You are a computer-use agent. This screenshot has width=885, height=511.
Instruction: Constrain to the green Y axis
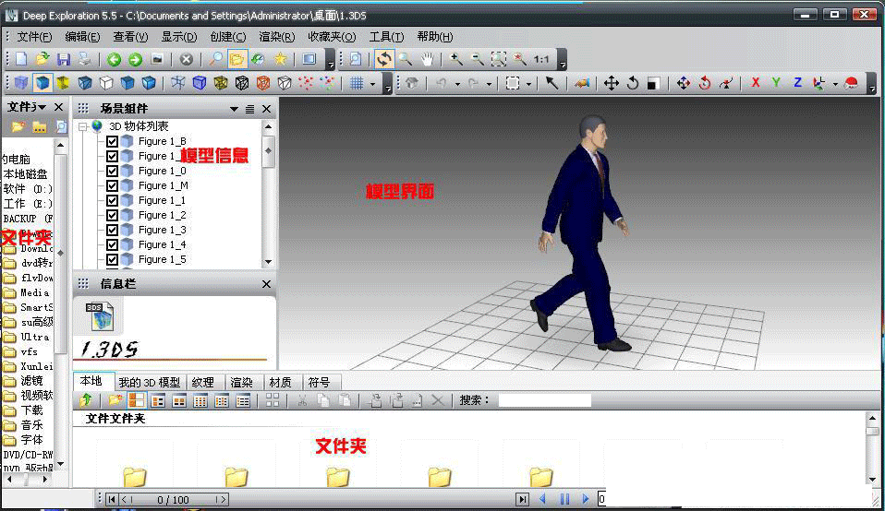coord(776,83)
